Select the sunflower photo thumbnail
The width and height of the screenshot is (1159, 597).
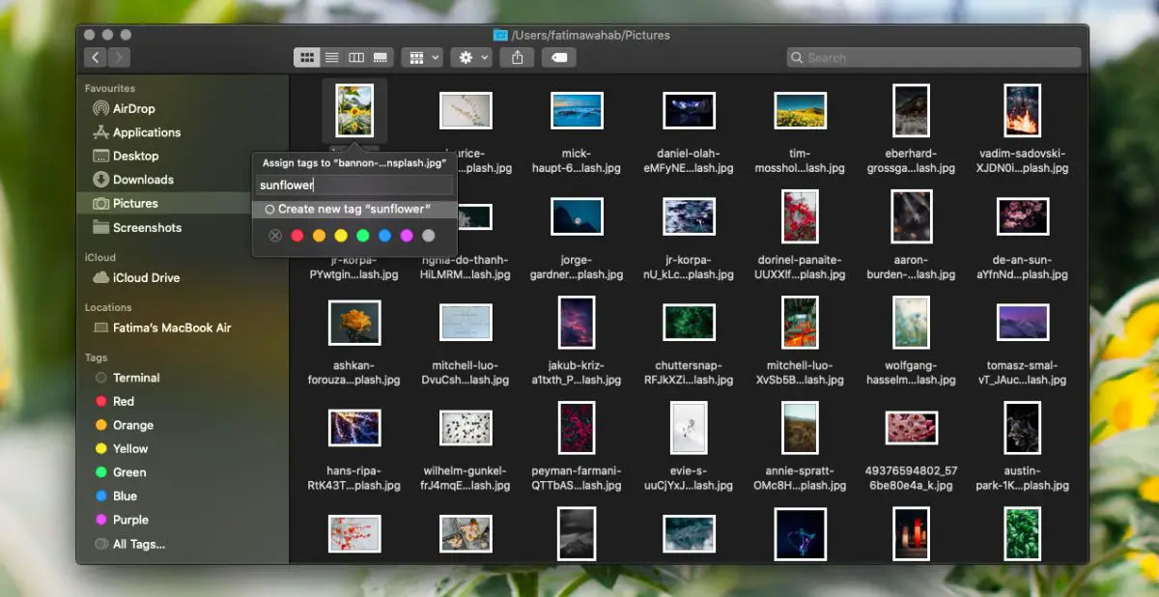(x=354, y=110)
